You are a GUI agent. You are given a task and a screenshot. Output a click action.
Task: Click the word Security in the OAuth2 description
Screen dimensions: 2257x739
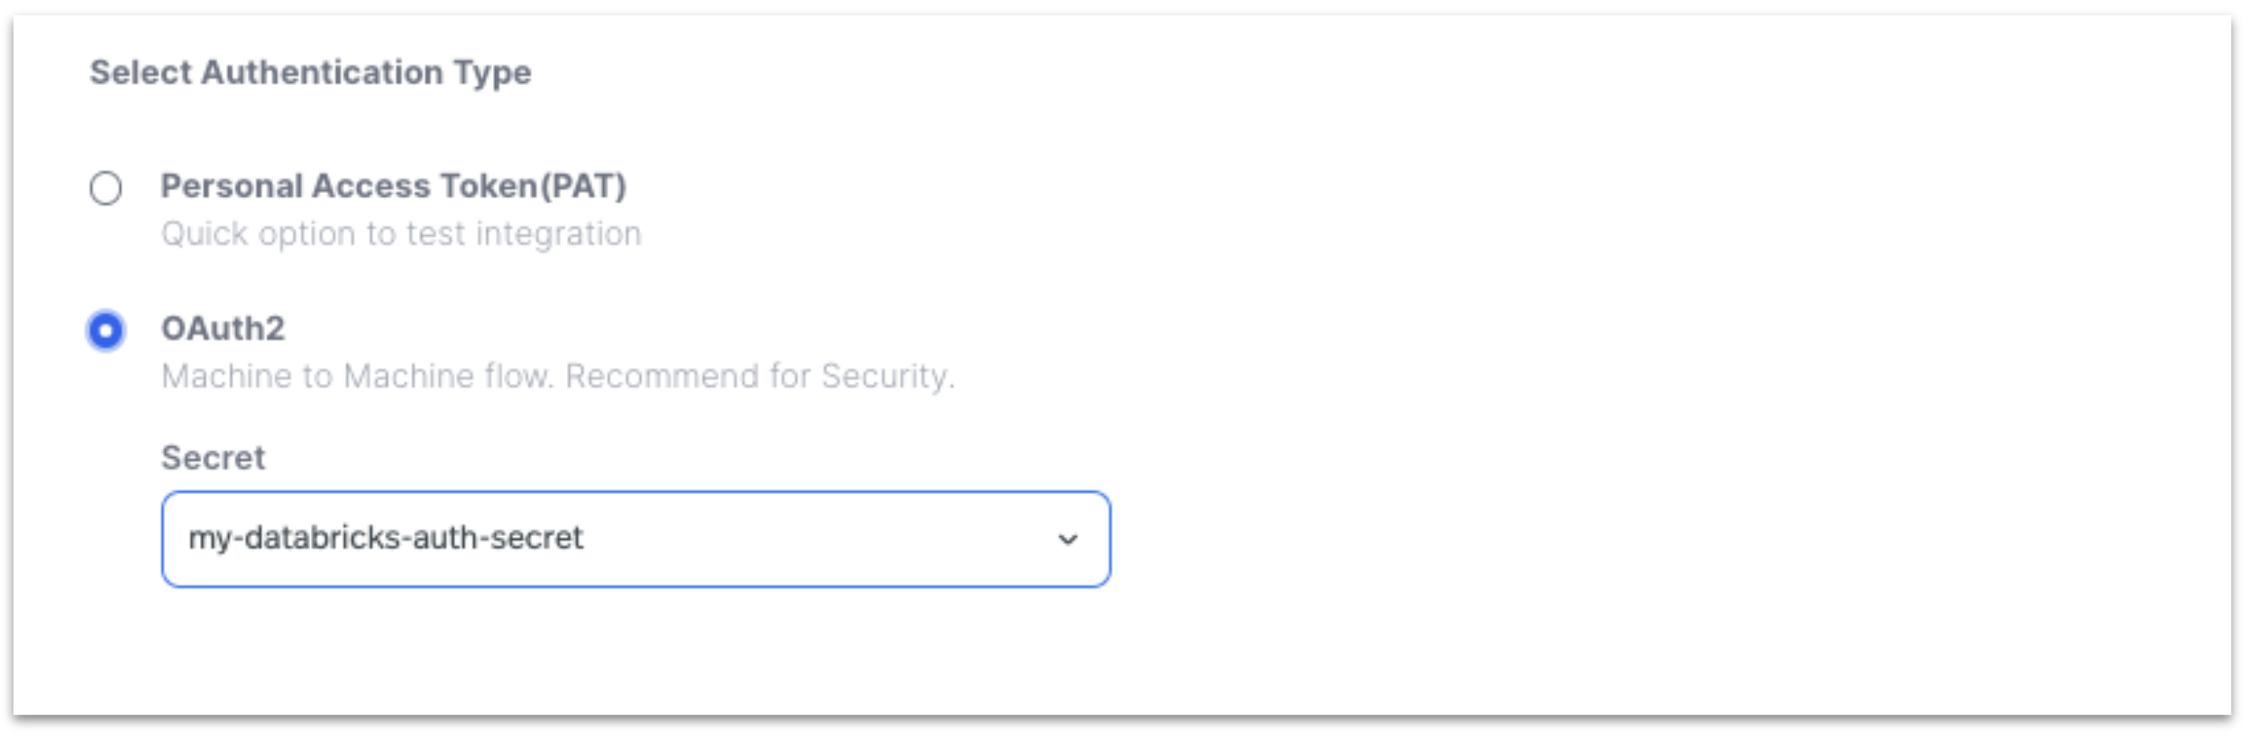887,376
